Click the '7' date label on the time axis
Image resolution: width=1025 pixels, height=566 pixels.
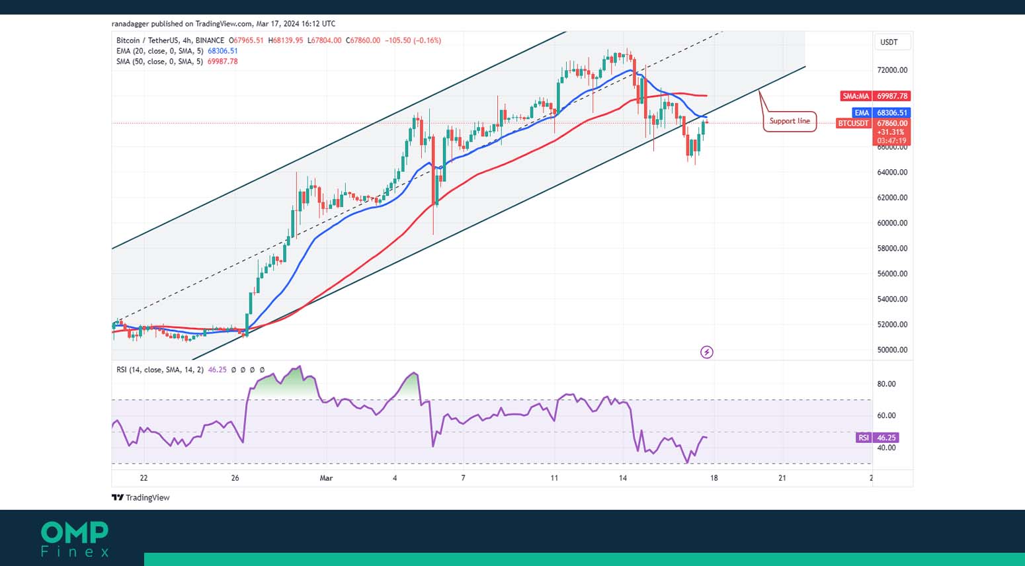(x=463, y=478)
